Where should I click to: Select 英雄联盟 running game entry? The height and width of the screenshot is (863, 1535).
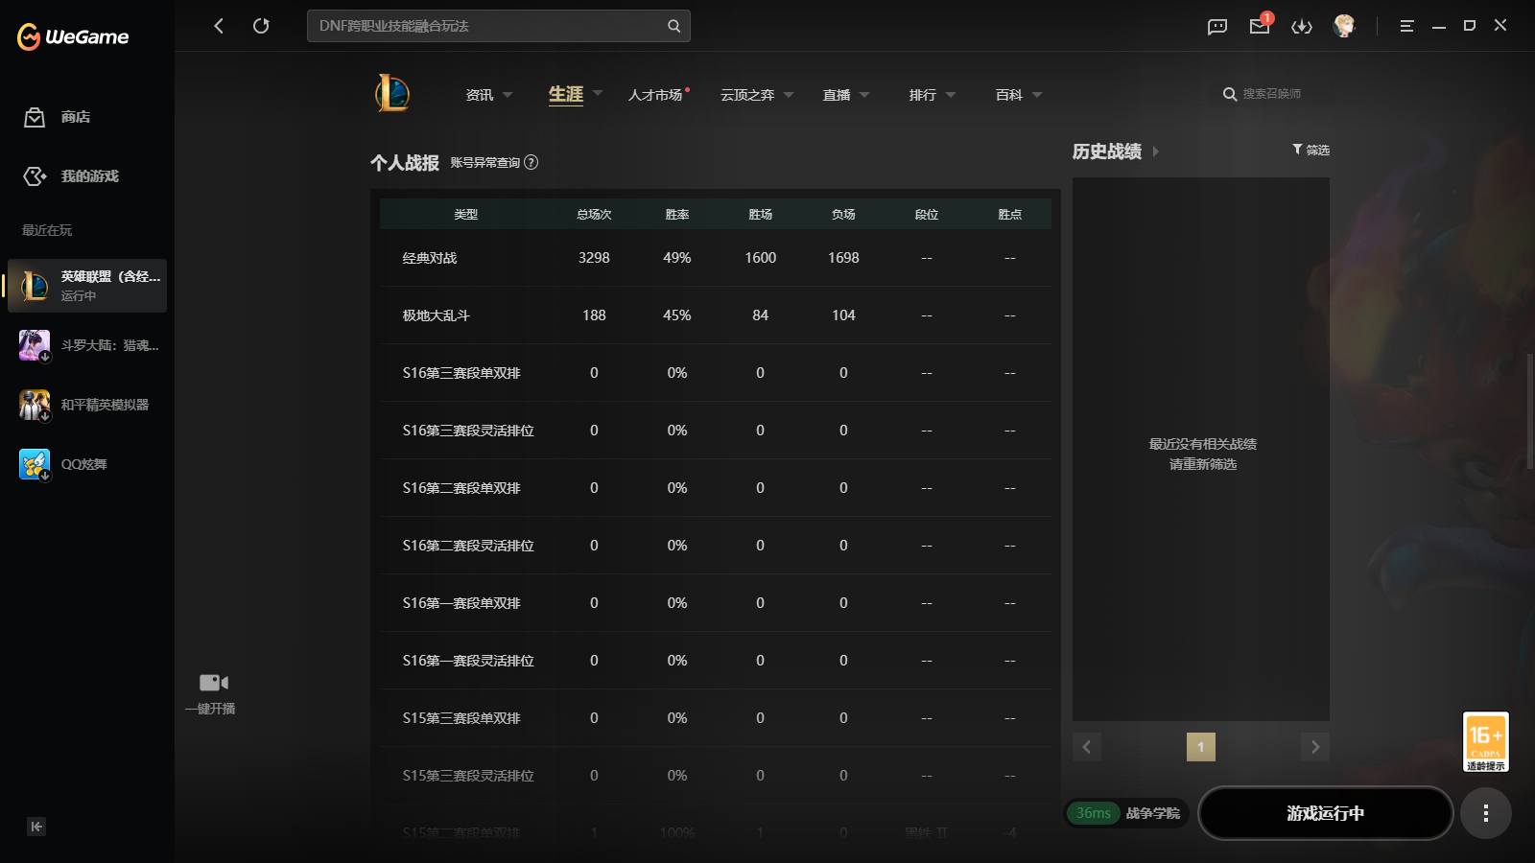coord(87,286)
